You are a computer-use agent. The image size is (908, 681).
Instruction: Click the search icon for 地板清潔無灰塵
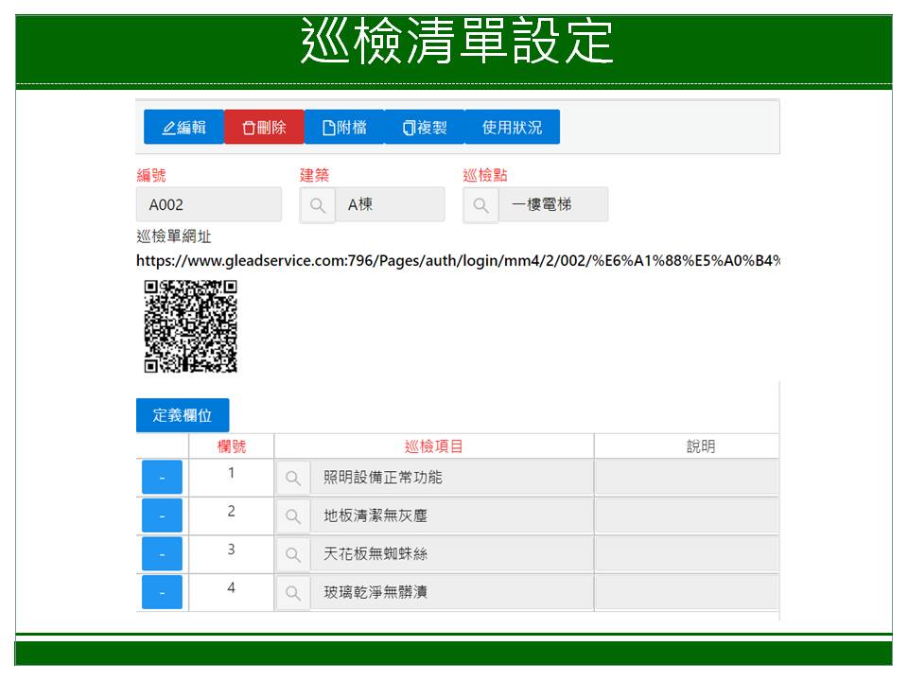coord(293,516)
